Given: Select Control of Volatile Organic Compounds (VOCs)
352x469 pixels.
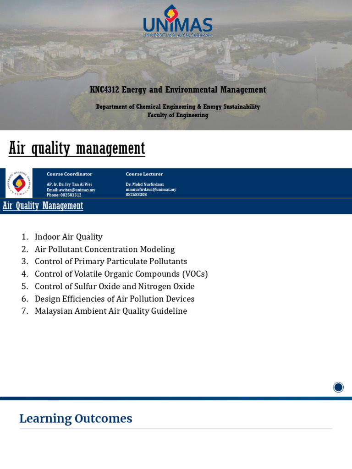Looking at the screenshot, I should 121,274.
